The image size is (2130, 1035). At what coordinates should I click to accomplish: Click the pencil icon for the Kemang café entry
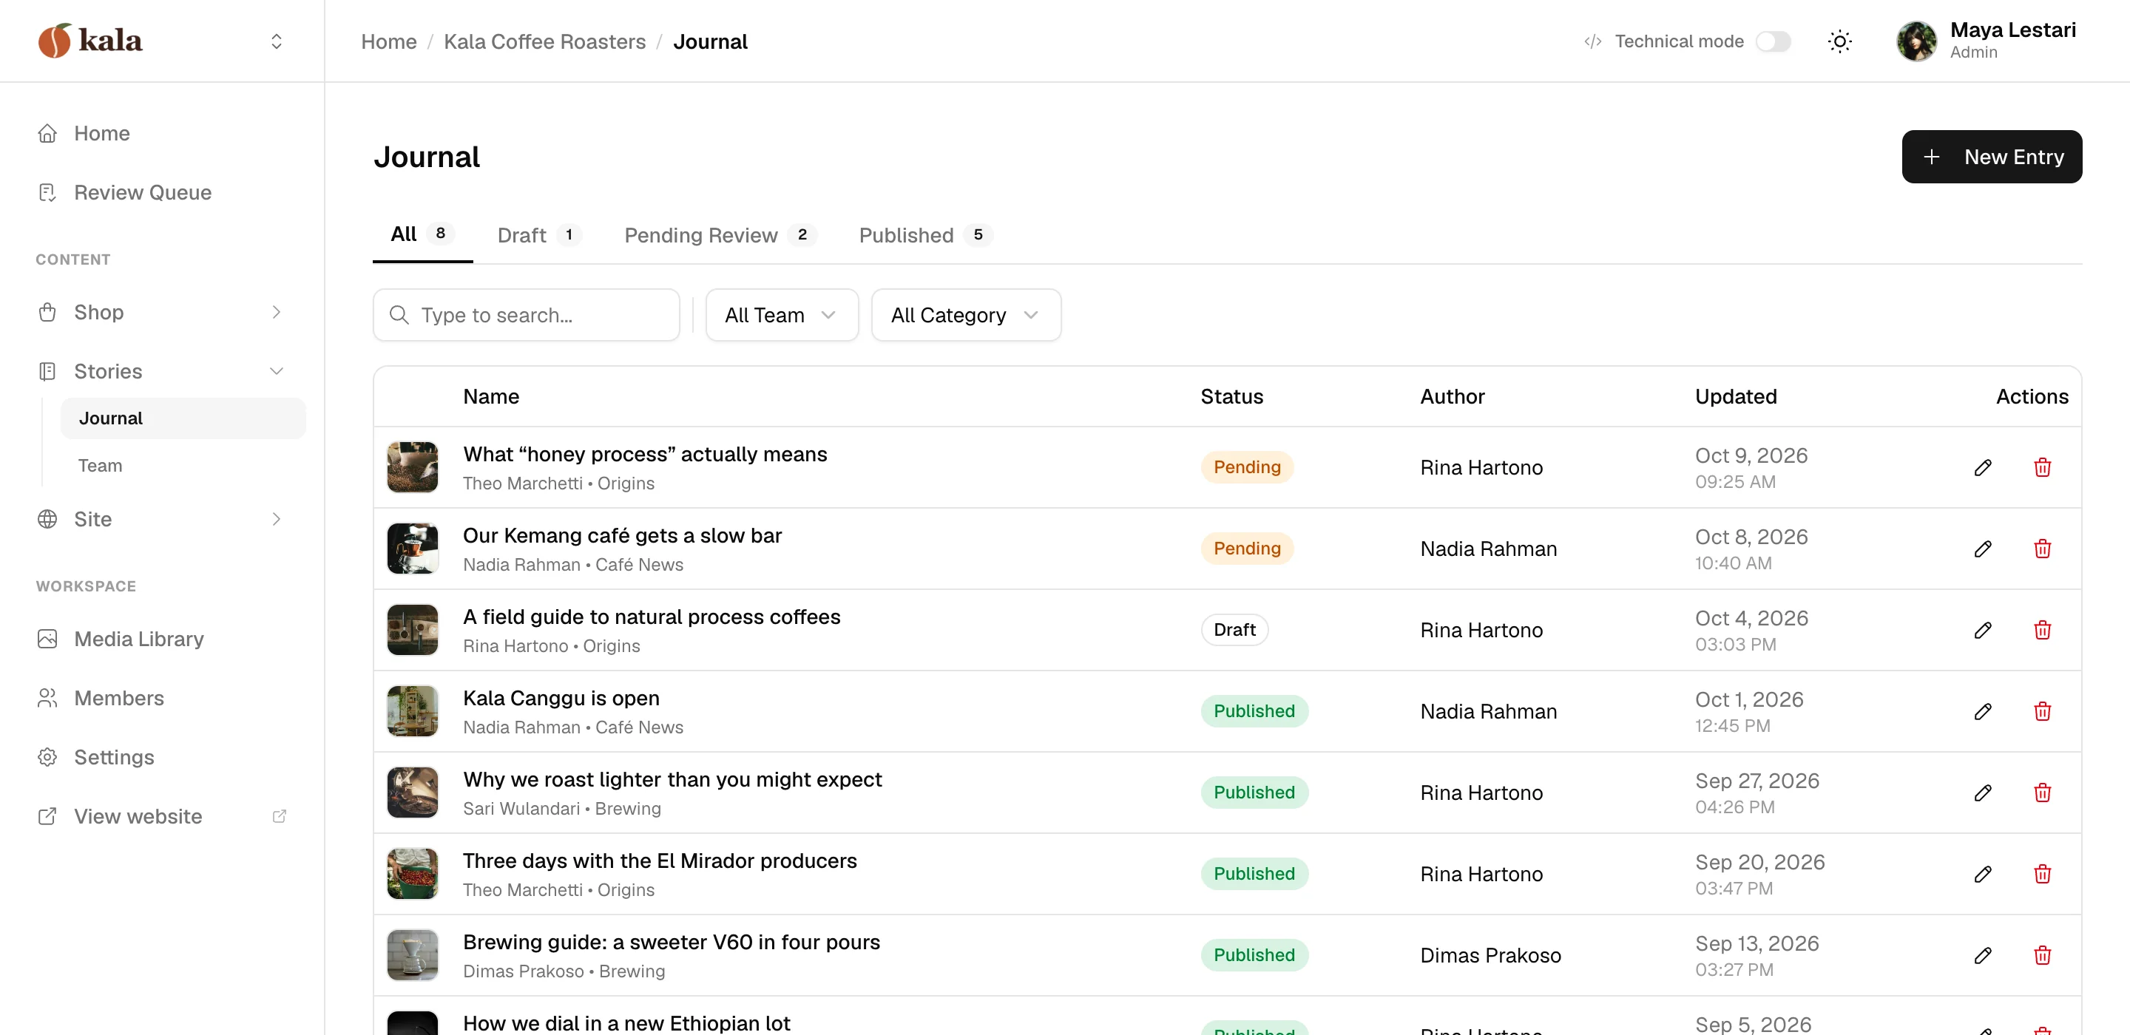[1982, 549]
